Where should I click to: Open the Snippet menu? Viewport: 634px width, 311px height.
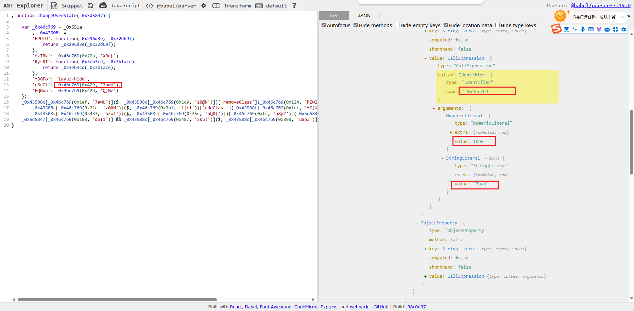tap(67, 5)
